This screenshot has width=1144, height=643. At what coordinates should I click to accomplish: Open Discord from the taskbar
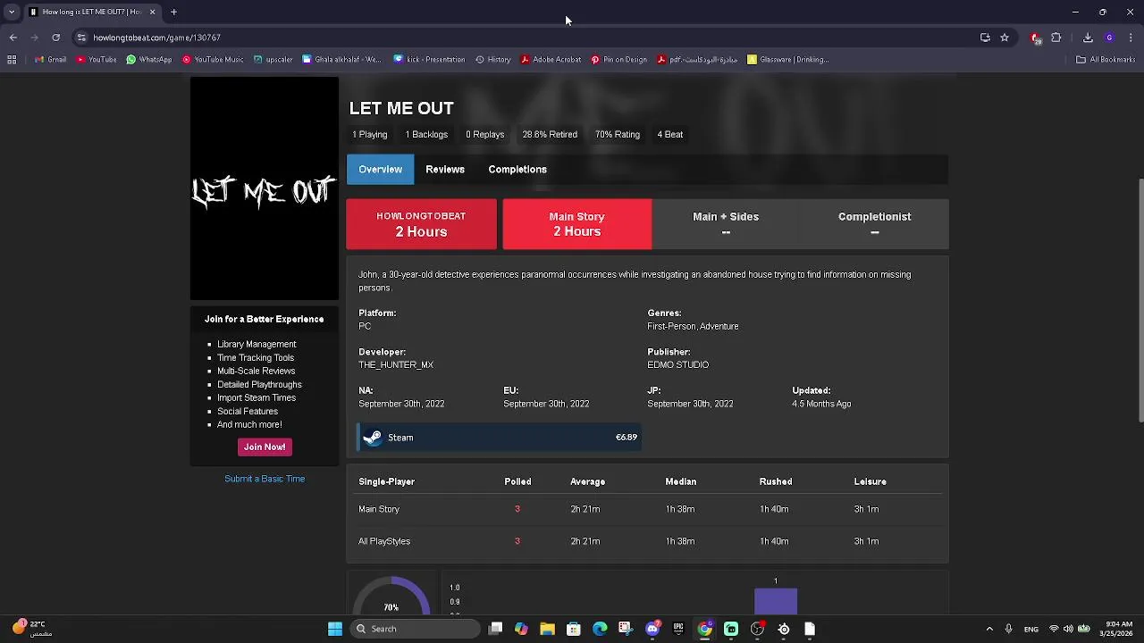coord(652,629)
